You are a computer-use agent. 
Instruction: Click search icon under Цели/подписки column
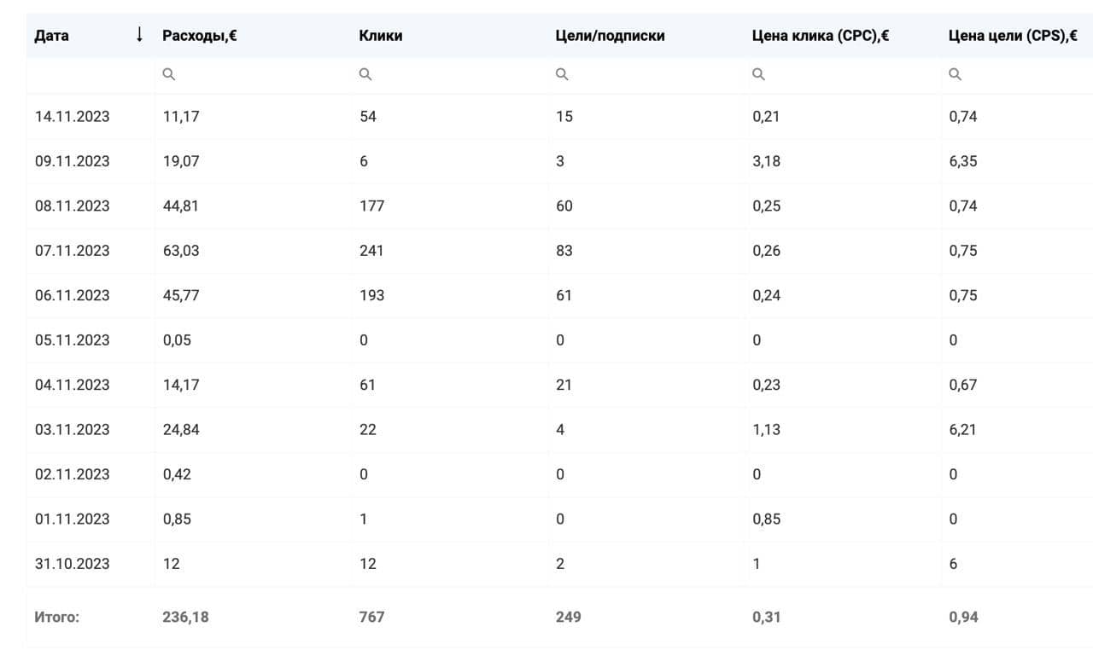click(x=562, y=74)
